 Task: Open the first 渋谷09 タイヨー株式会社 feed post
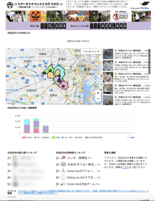click(x=127, y=54)
